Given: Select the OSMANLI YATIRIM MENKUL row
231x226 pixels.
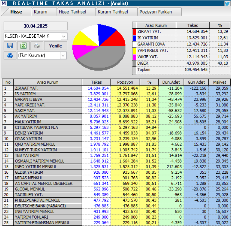Looking at the screenshot, I should [116, 161].
